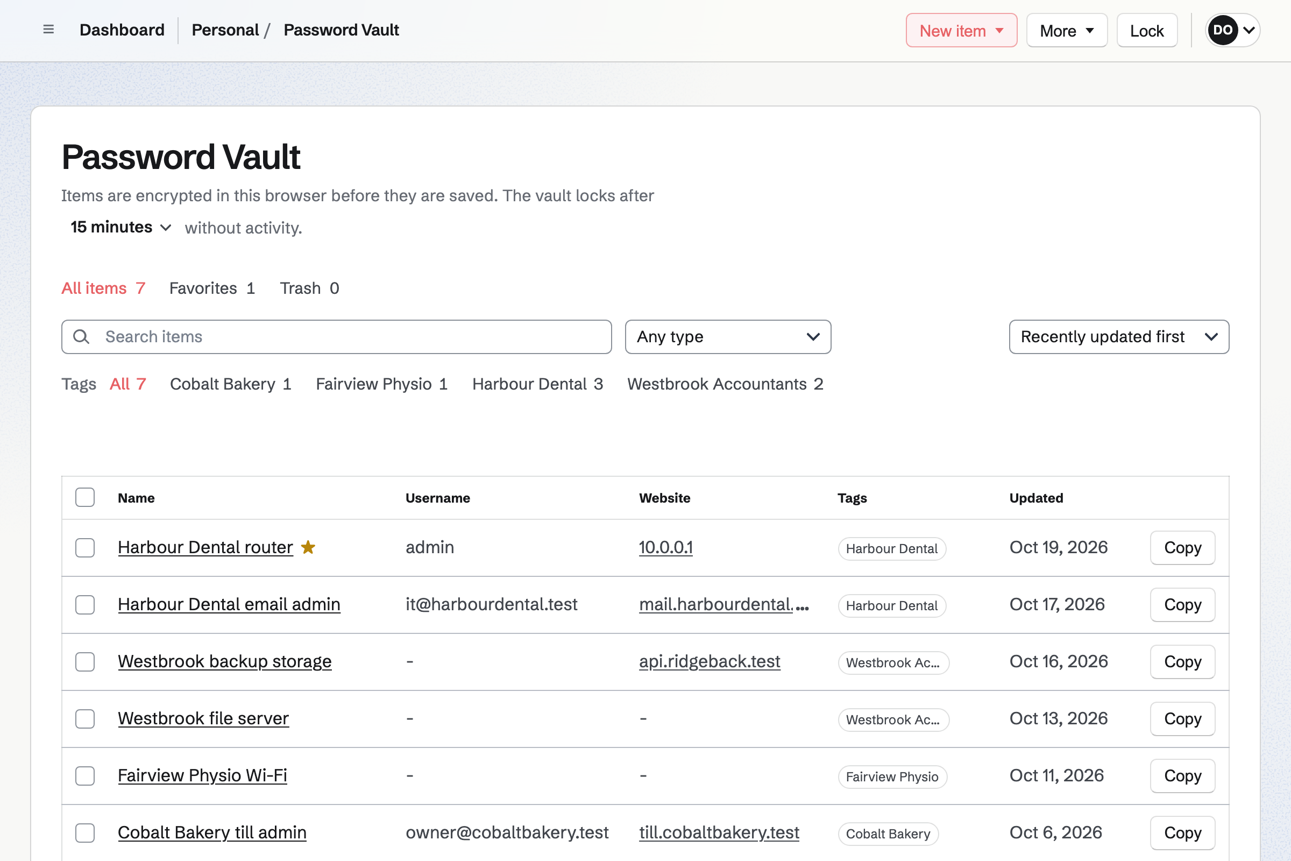Viewport: 1291px width, 861px height.
Task: Copy the Westbrook backup storage entry
Action: click(x=1182, y=662)
